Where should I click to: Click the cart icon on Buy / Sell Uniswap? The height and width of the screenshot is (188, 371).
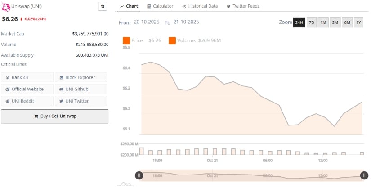pyautogui.click(x=36, y=116)
